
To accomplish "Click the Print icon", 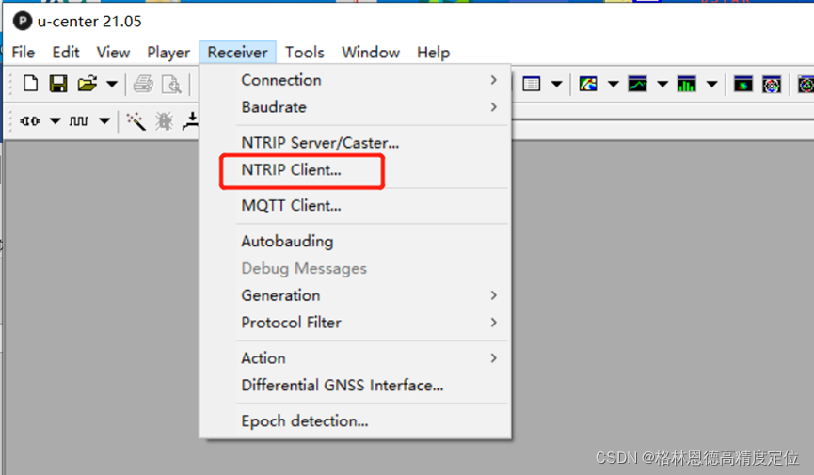I will [x=143, y=84].
